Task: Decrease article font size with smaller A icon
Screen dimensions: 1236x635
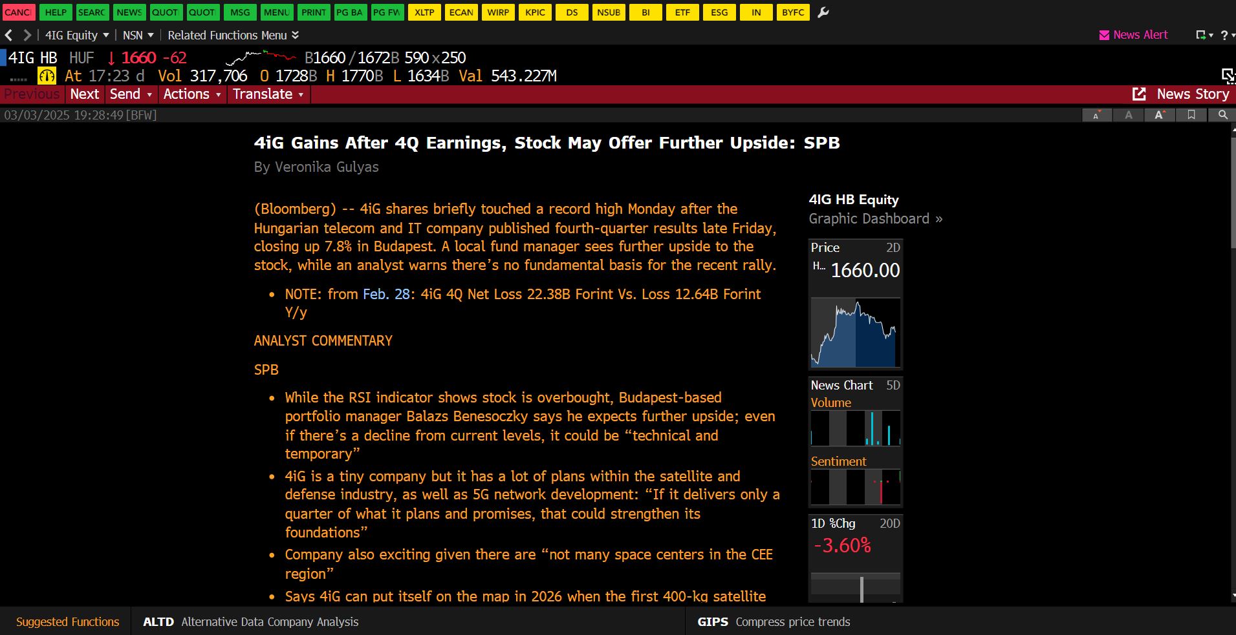Action: [1096, 115]
